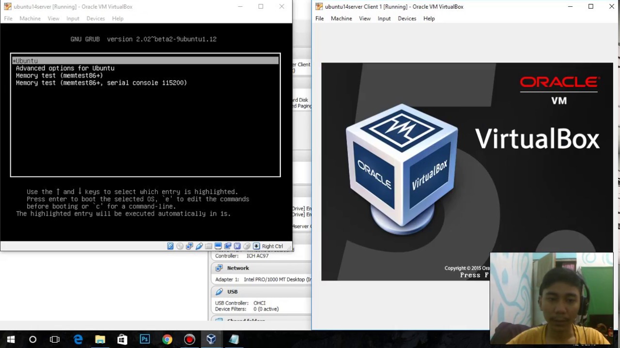Viewport: 620px width, 348px height.
Task: Open Help menu in Client 1 window
Action: [x=429, y=18]
